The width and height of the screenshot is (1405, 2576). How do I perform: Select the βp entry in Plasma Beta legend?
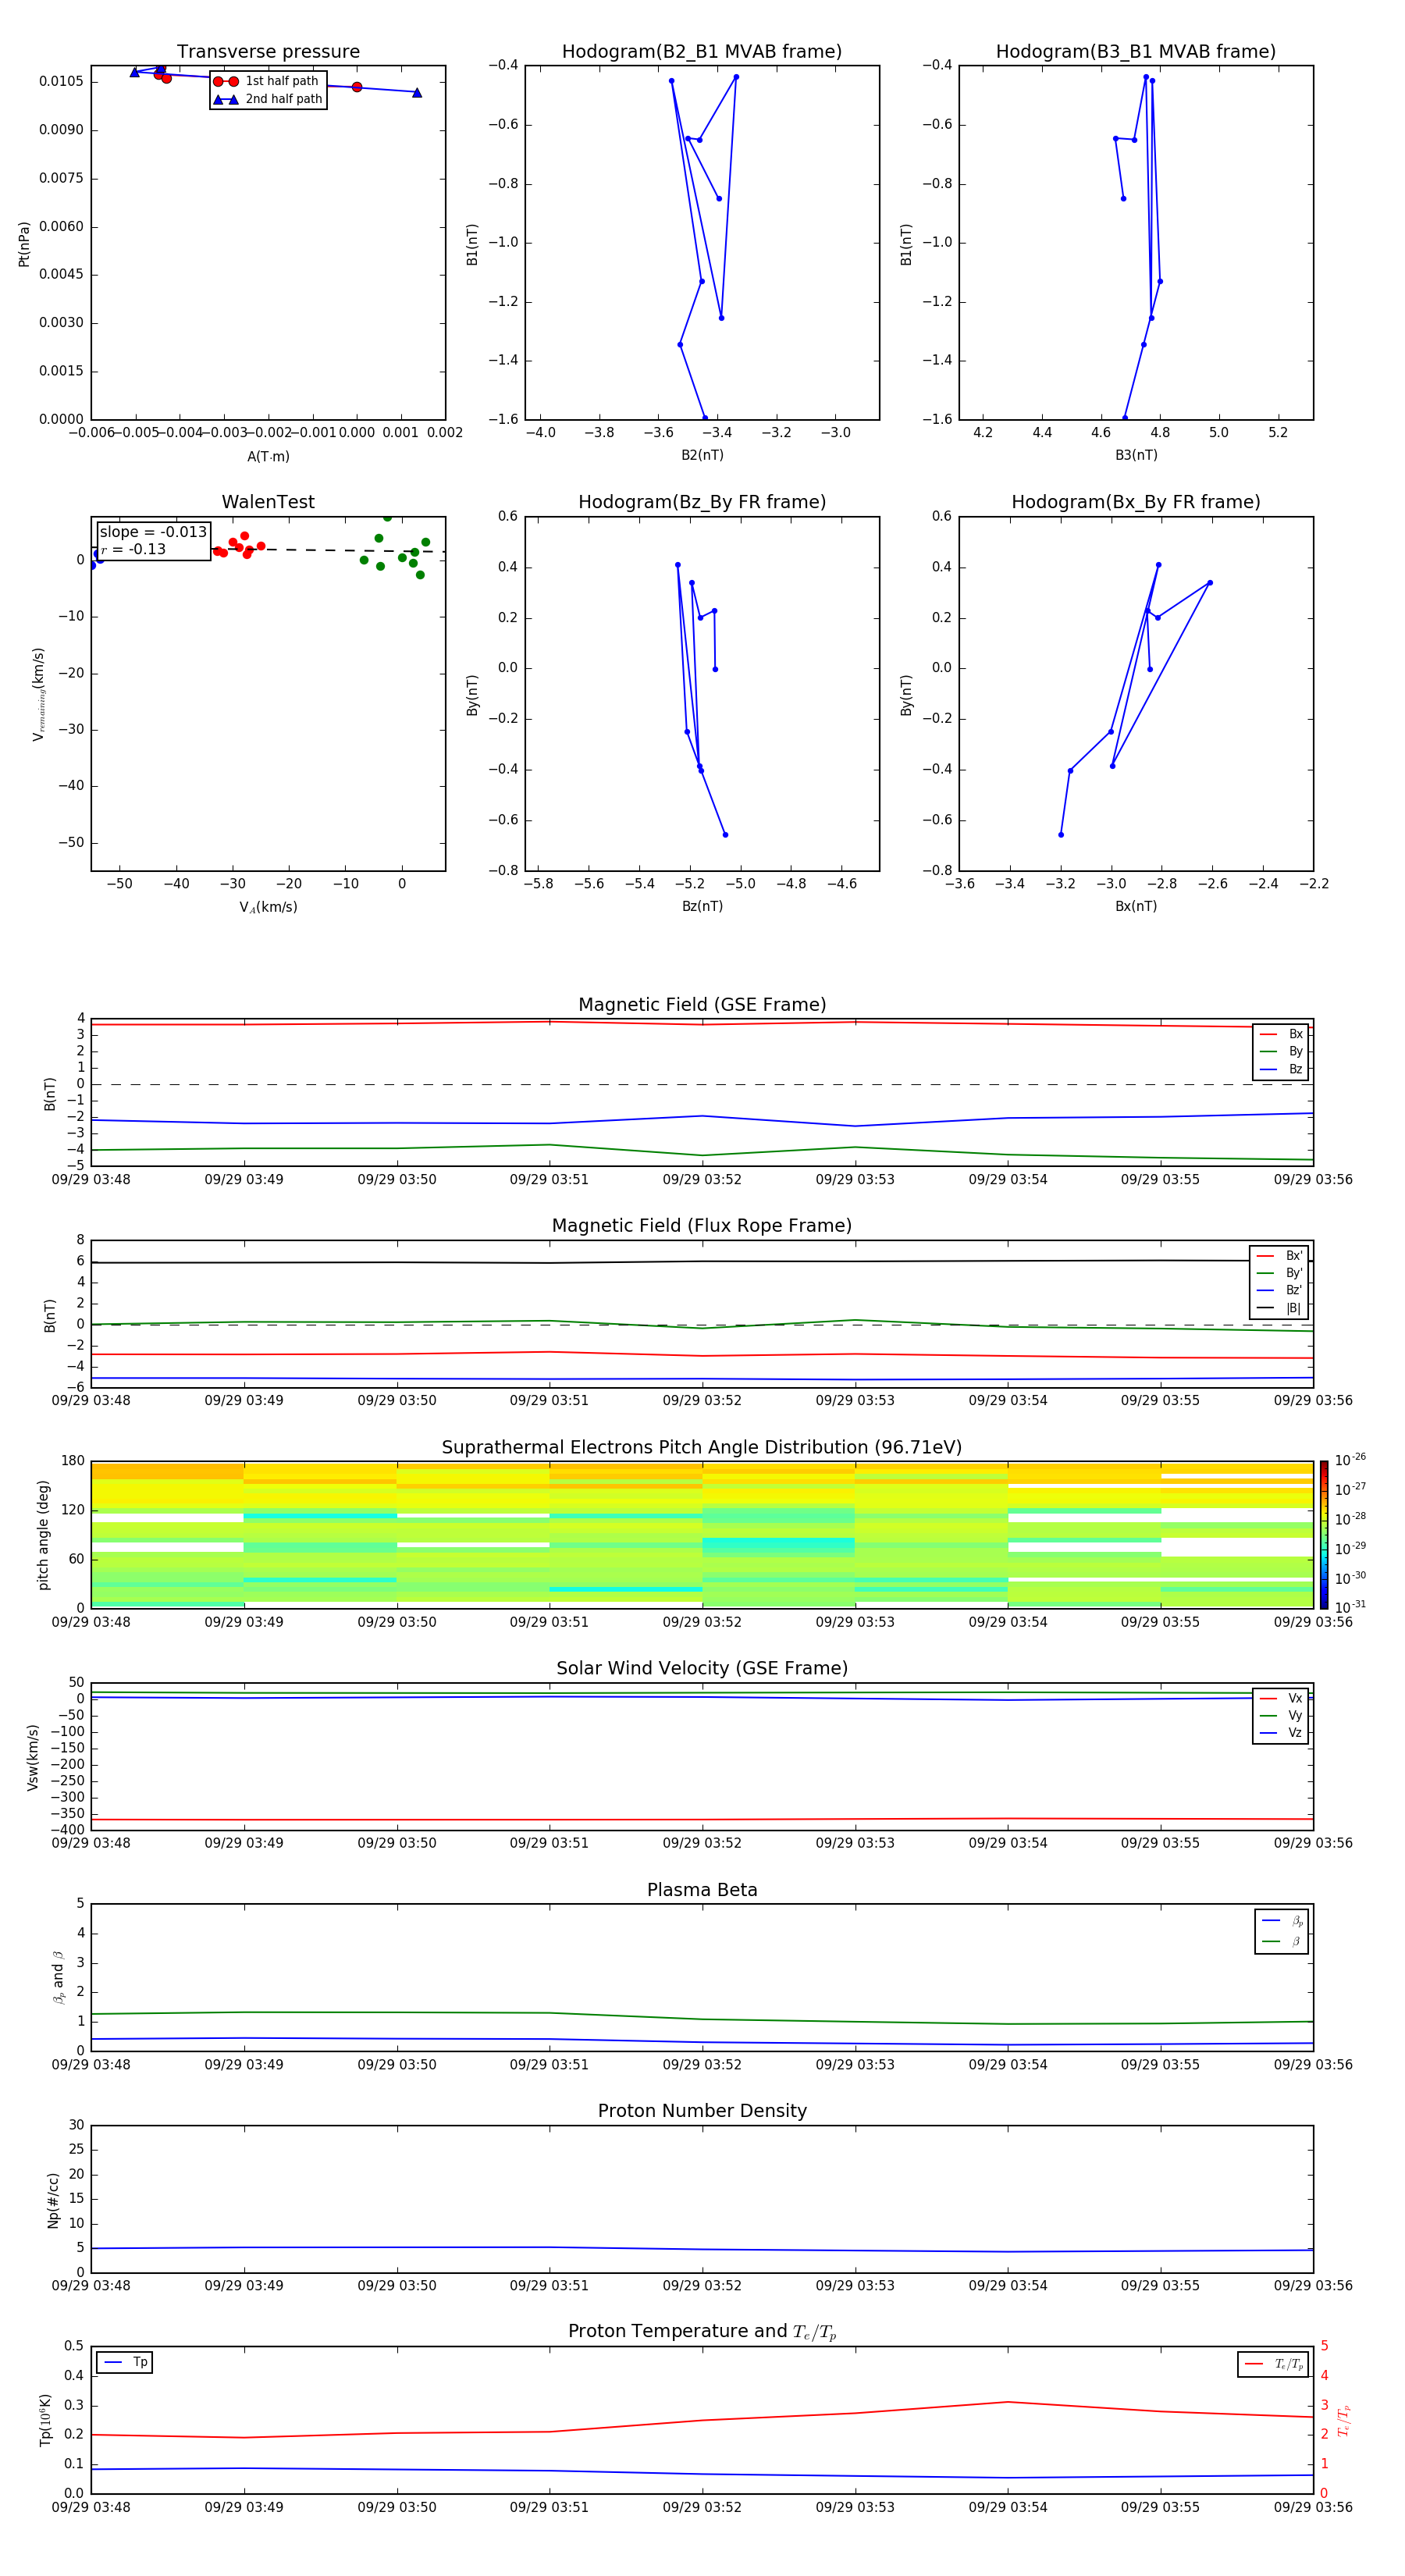[1282, 1921]
